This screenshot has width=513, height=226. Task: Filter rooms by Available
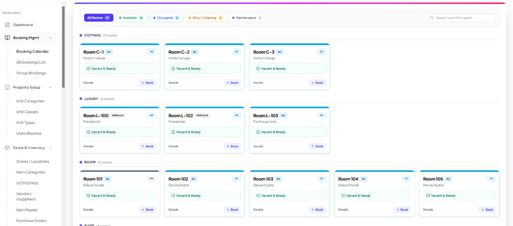[x=132, y=18]
